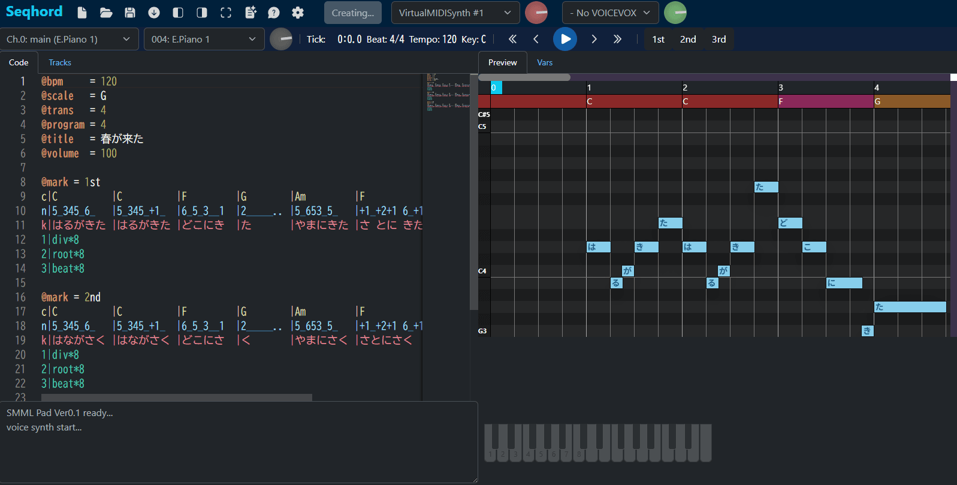Viewport: 957px width, 485px height.
Task: Open the No VOICEVOX dropdown
Action: pyautogui.click(x=610, y=13)
